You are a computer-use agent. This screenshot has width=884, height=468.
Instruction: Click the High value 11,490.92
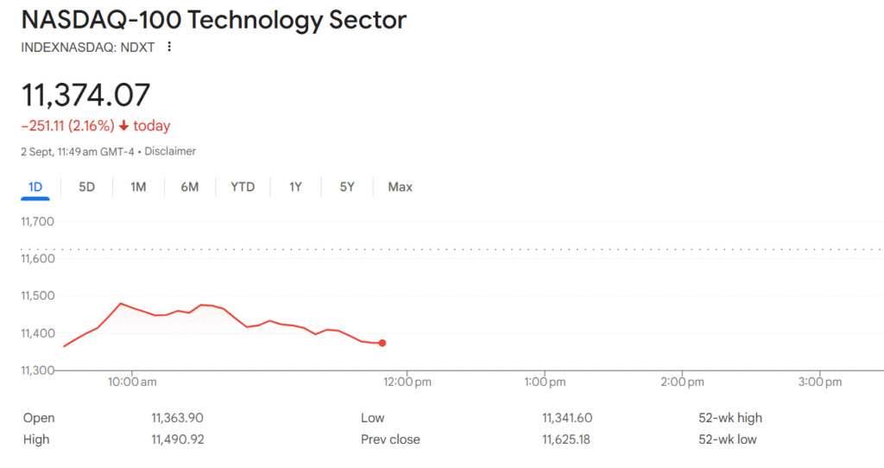tap(177, 439)
